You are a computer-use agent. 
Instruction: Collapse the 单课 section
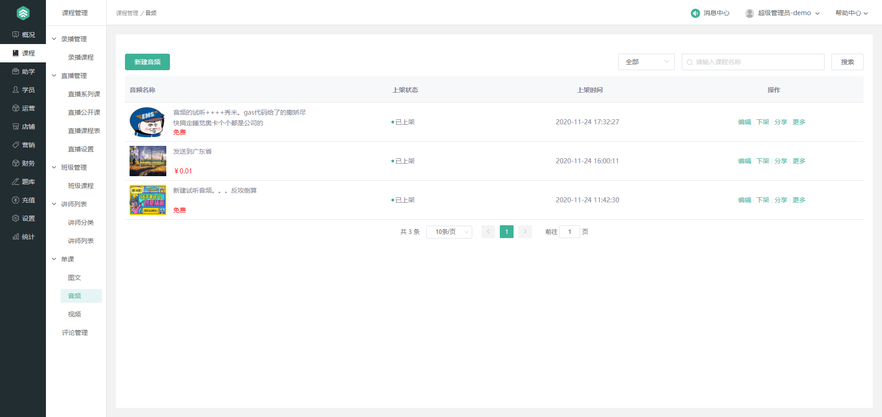pyautogui.click(x=54, y=259)
